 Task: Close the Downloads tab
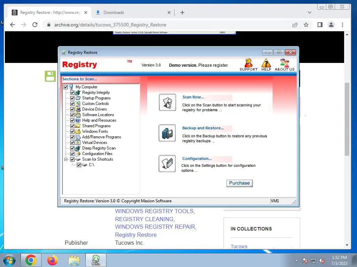(169, 13)
